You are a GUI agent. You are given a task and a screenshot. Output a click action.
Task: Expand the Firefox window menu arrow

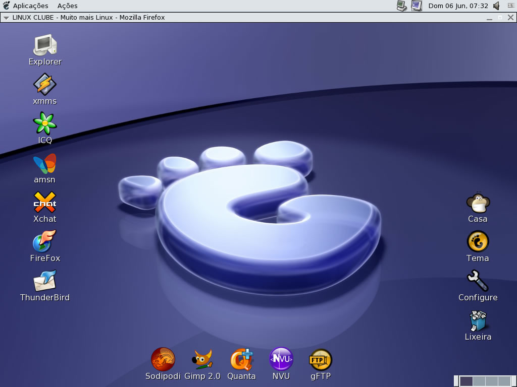point(6,18)
